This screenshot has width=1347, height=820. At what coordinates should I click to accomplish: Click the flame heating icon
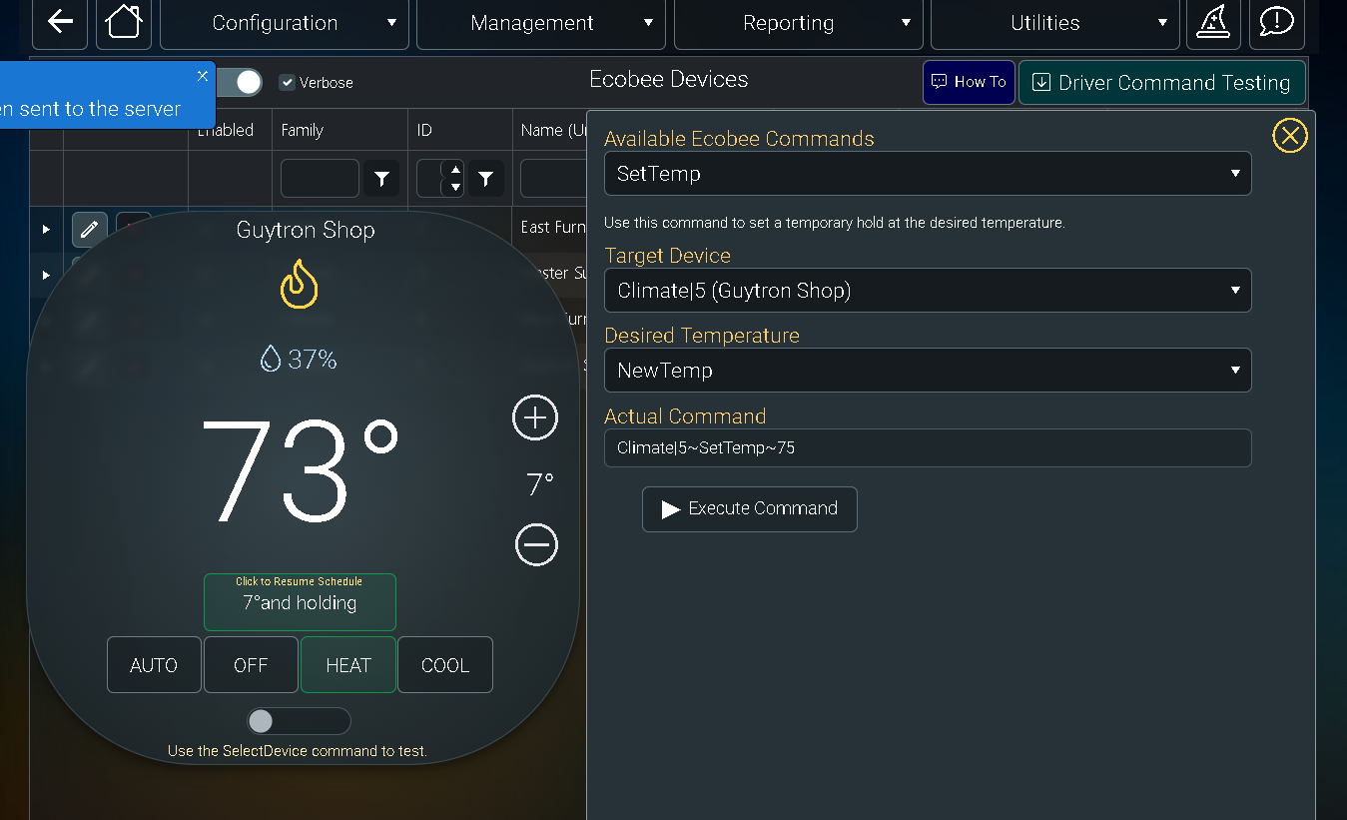(x=299, y=284)
